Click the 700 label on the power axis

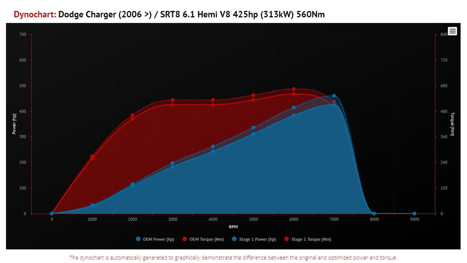pos(23,34)
